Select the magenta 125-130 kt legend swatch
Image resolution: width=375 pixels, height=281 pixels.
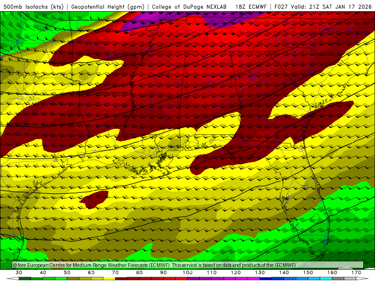[x=254, y=279]
